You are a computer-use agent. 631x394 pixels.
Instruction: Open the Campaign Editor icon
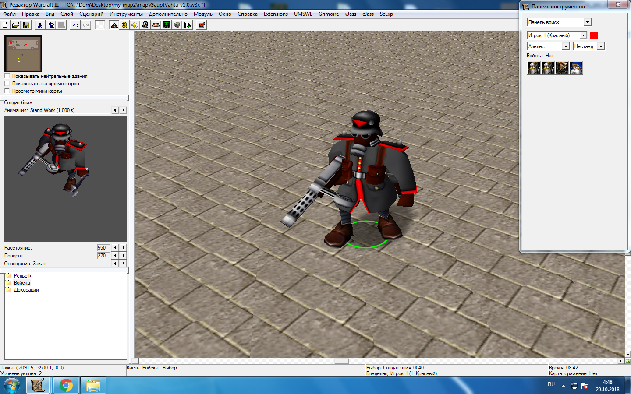click(156, 25)
